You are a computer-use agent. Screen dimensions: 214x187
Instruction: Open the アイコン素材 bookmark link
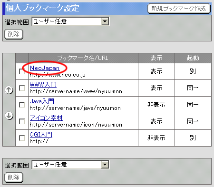tap(46, 118)
